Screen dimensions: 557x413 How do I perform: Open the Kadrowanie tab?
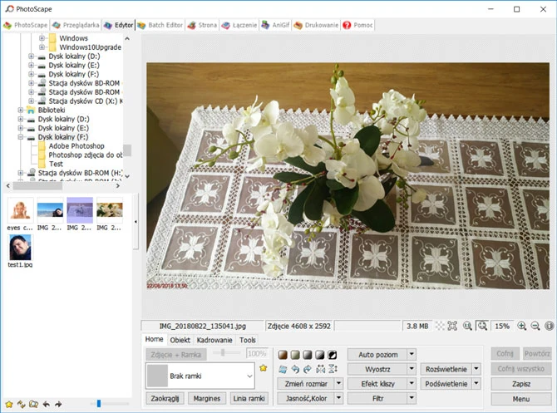tap(214, 340)
